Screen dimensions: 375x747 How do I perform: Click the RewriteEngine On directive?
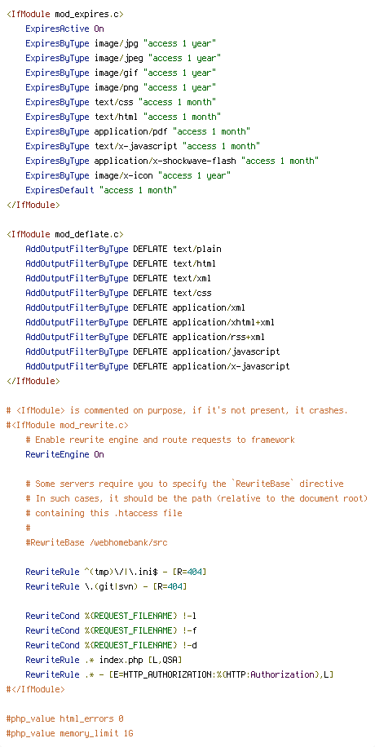click(64, 454)
